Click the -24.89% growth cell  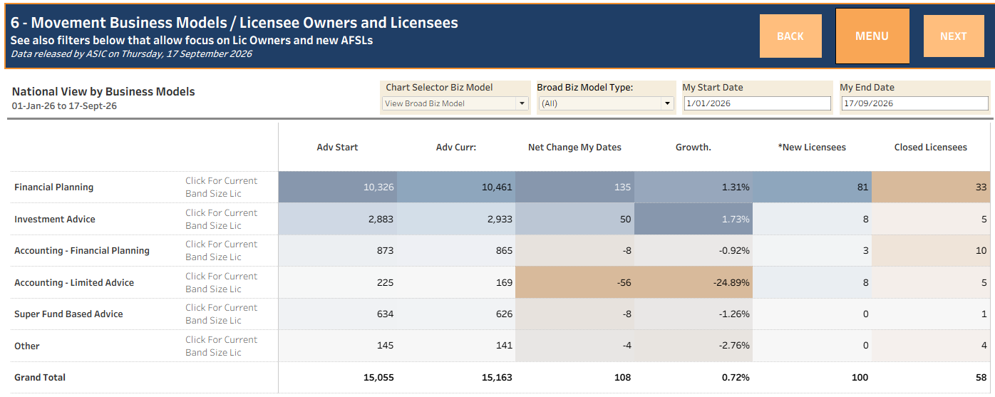694,282
